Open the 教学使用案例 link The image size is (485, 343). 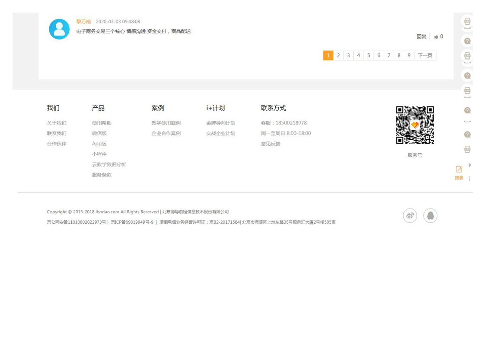[166, 123]
